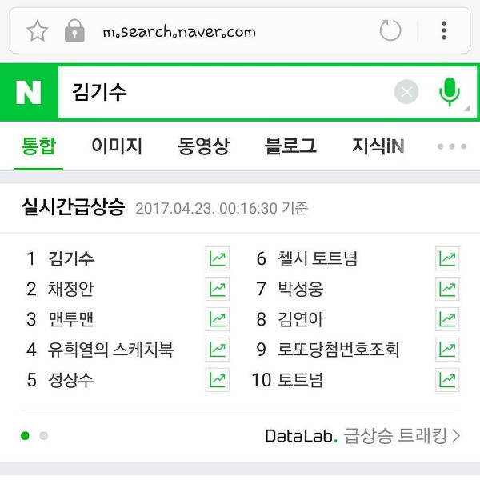Start voice search with the microphone icon

pyautogui.click(x=450, y=93)
